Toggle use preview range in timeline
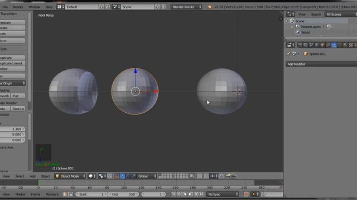The width and height of the screenshot is (357, 200). pos(65,194)
